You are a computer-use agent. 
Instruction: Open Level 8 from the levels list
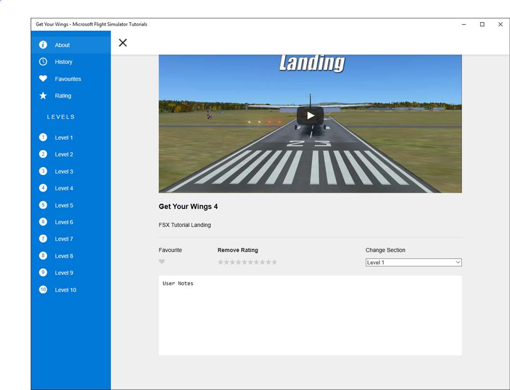[x=71, y=256]
